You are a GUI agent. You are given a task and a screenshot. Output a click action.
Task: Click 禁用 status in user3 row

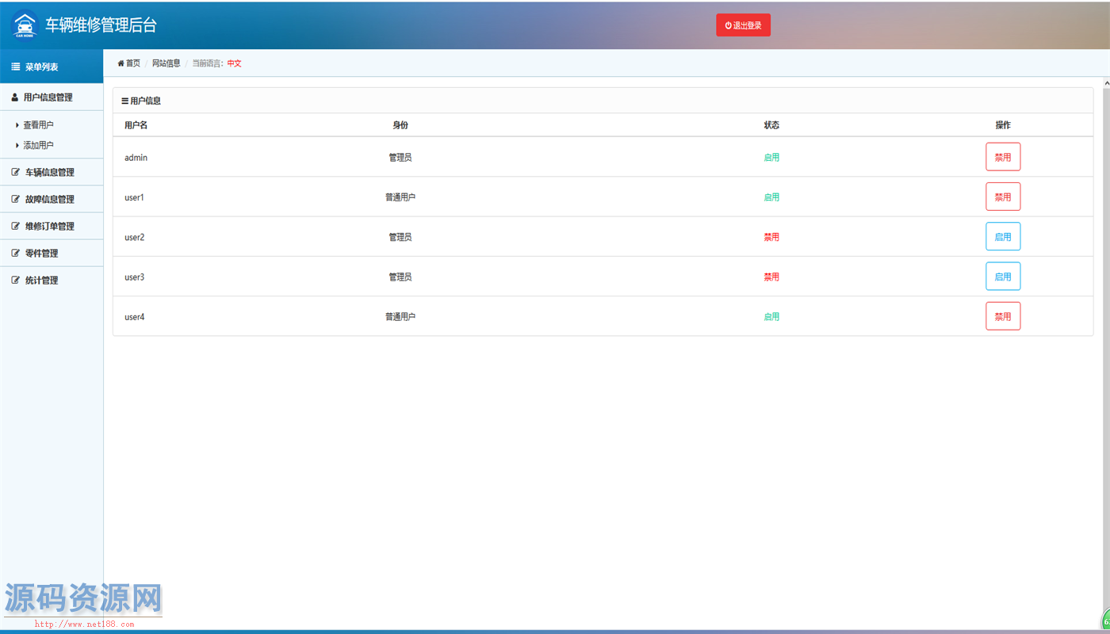[x=771, y=277]
